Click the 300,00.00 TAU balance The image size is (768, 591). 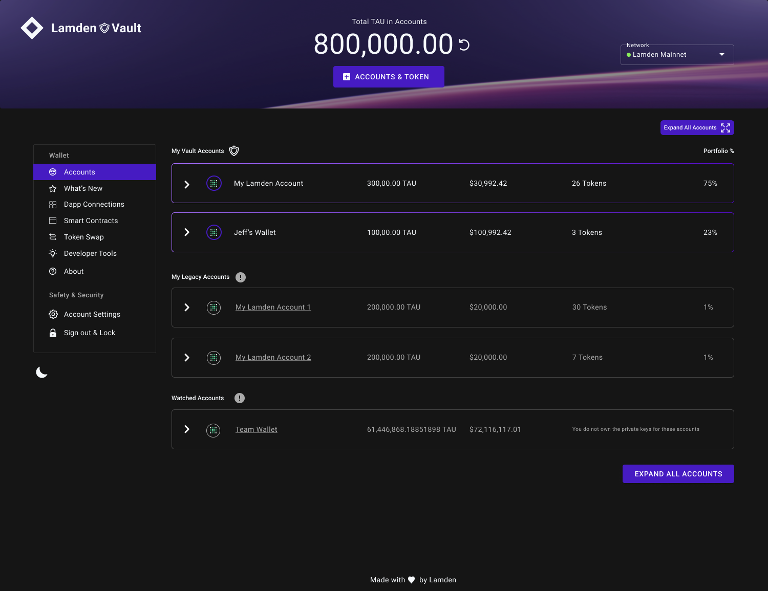(x=392, y=183)
